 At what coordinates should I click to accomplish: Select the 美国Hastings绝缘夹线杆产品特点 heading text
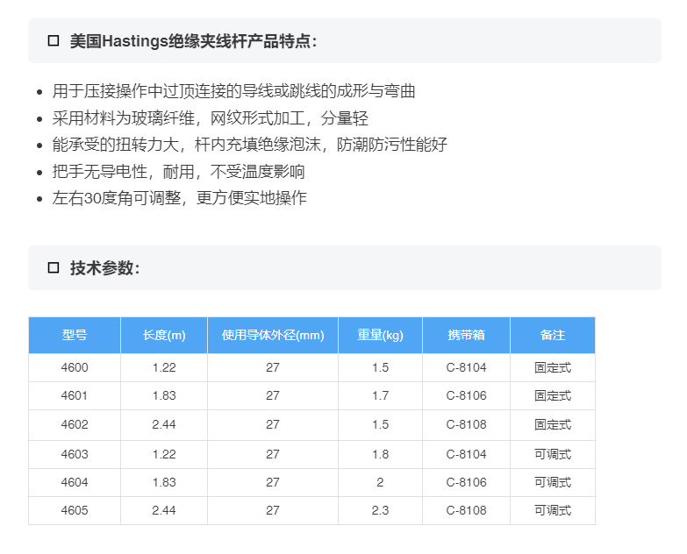pos(193,41)
